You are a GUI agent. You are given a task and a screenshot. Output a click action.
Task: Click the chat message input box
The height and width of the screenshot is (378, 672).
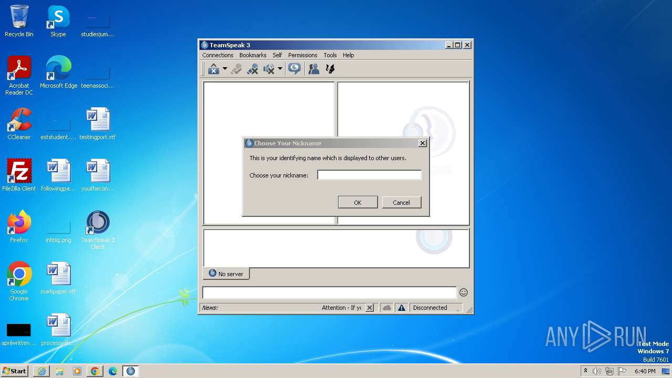pyautogui.click(x=329, y=292)
